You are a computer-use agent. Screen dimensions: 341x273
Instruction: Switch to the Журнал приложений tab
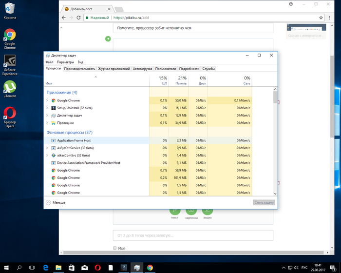tap(114, 69)
